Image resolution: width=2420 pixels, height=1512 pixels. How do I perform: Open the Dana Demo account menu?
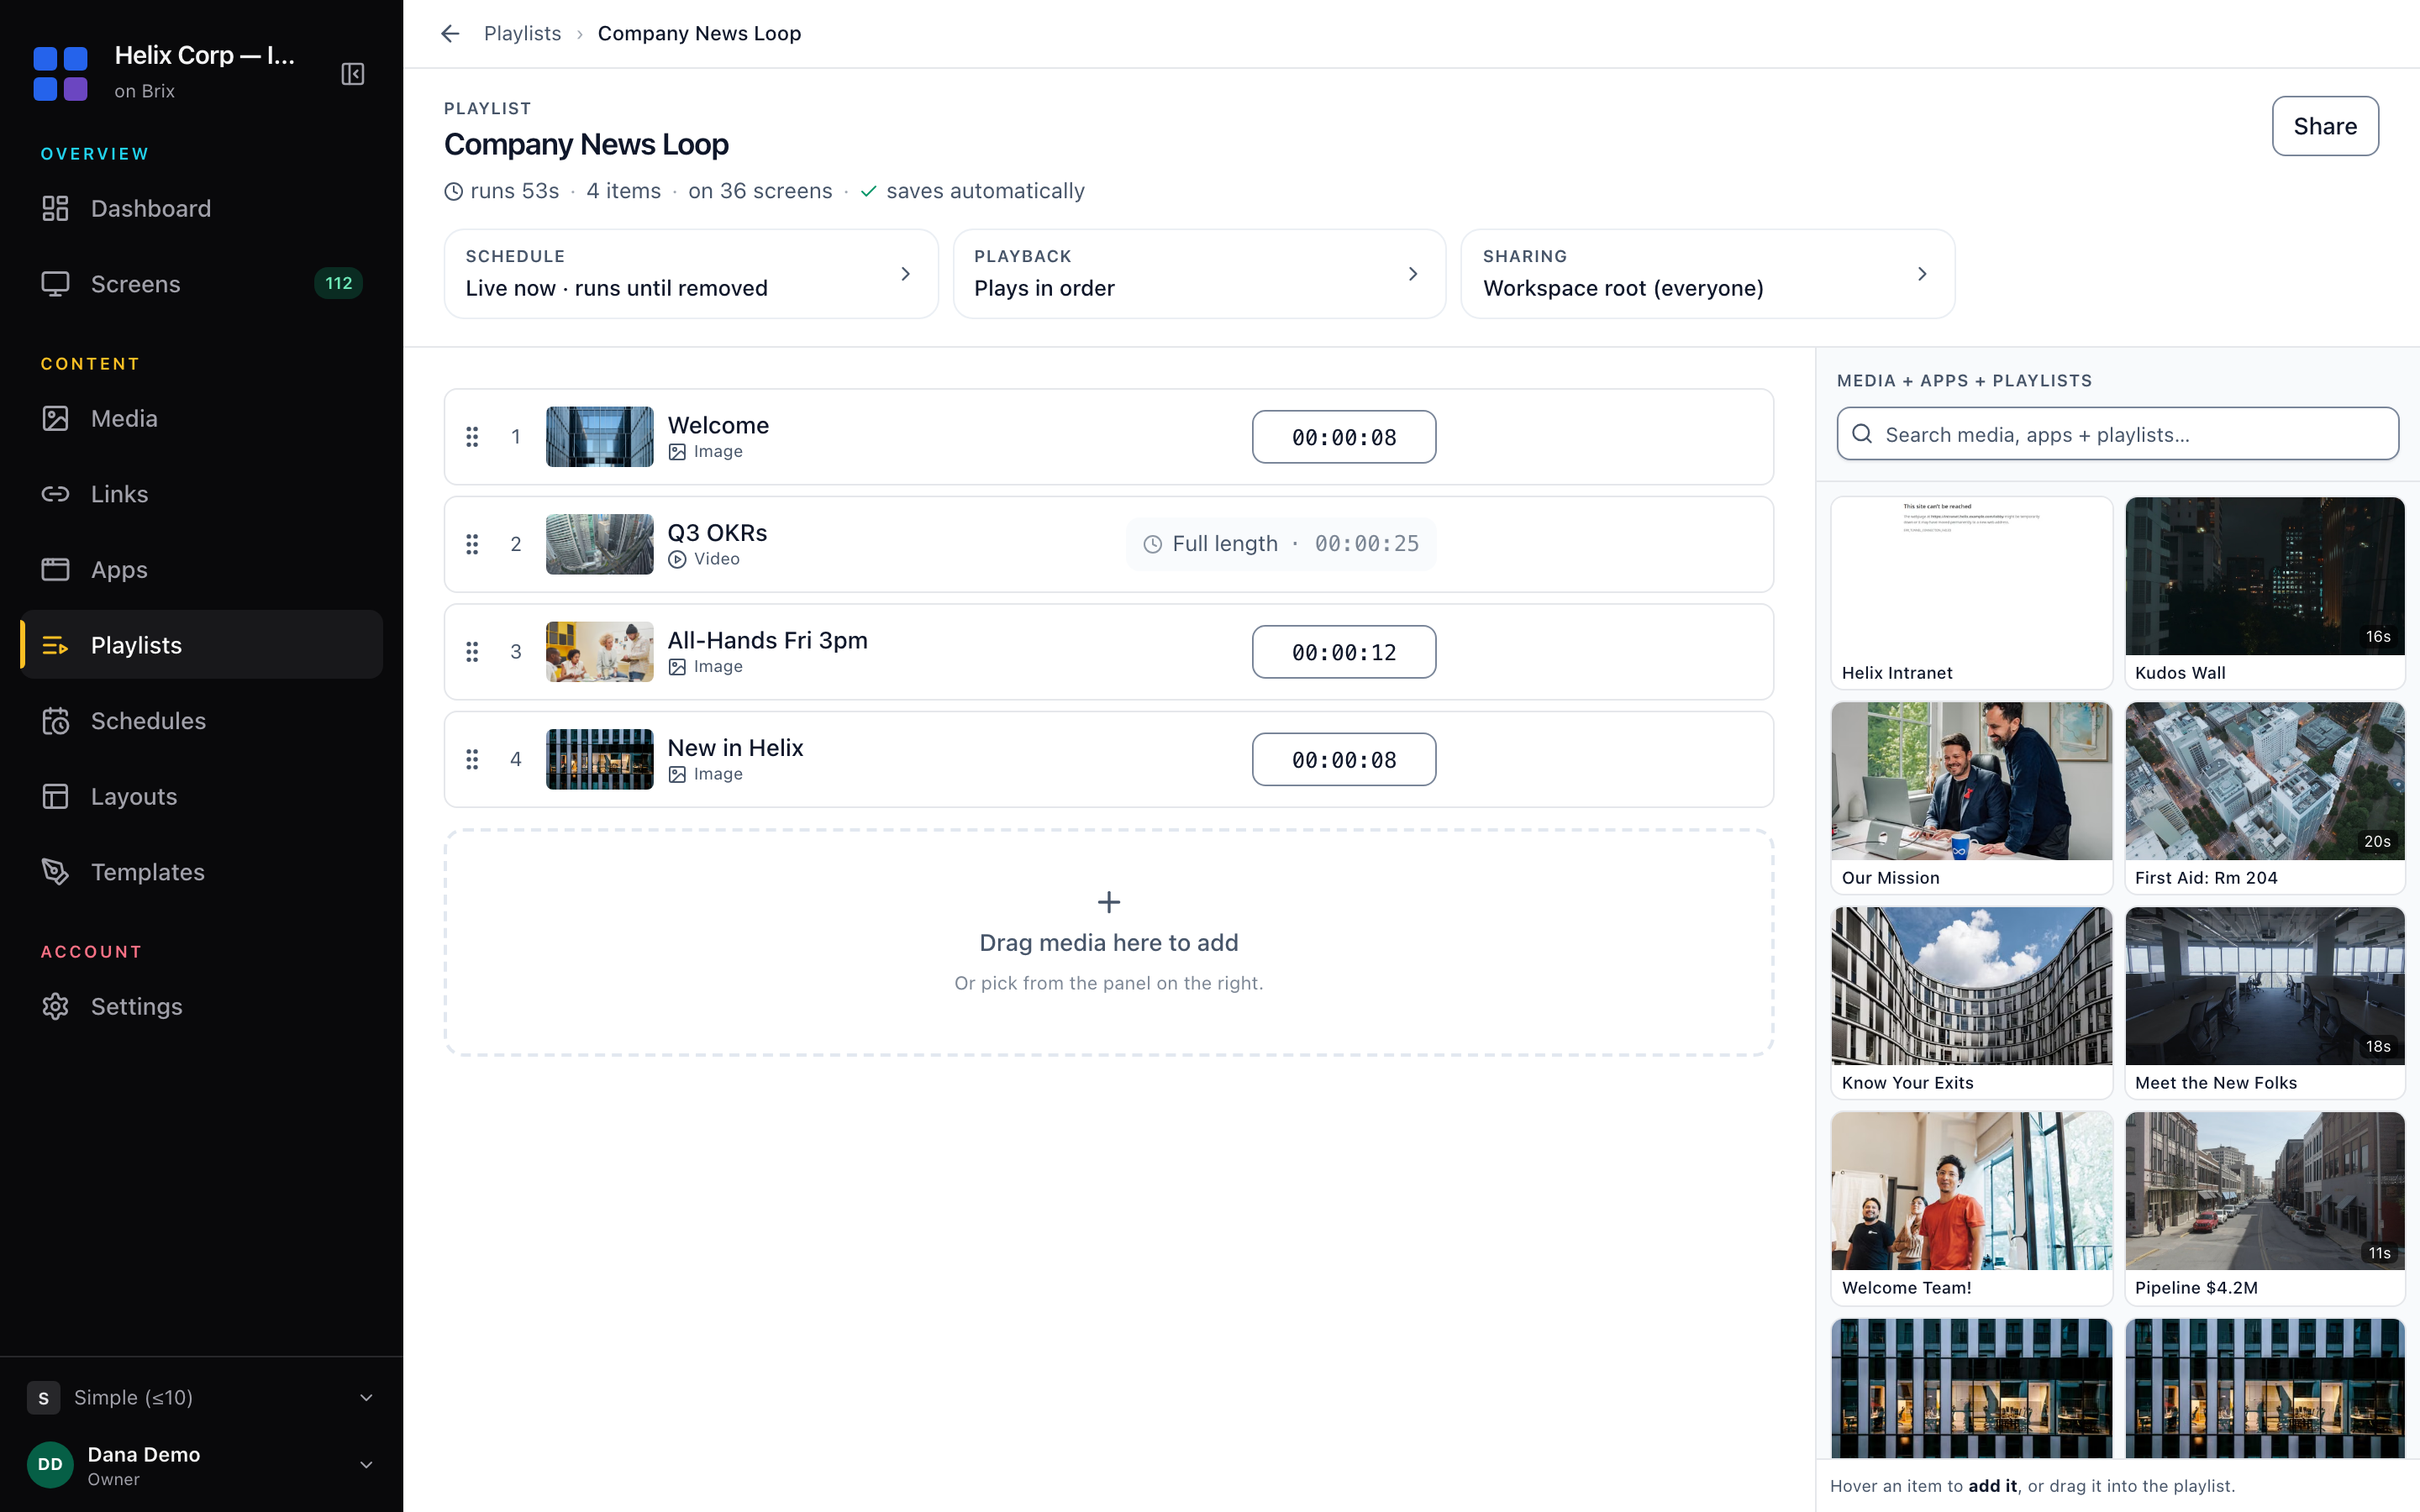click(201, 1465)
